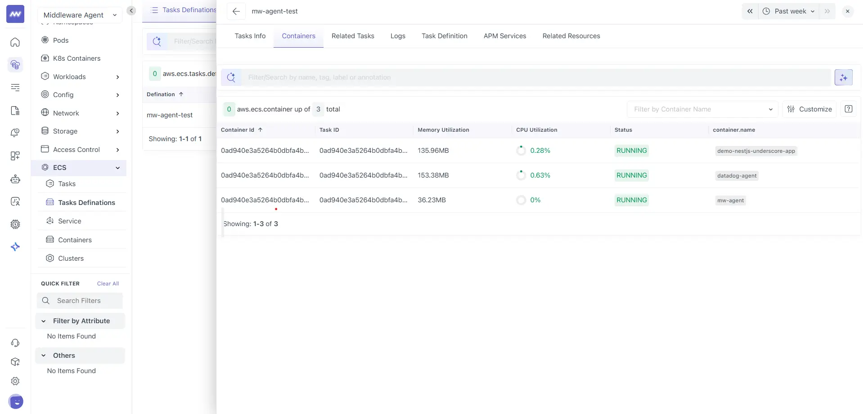Open the Middleware Agent namespace dropdown
Image resolution: width=863 pixels, height=414 pixels.
click(79, 15)
